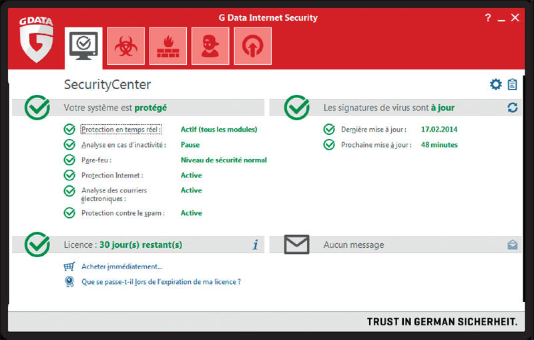Screen dimensions: 534x340
Task: Click the large checkmark beside virus signatures status
Action: [297, 108]
